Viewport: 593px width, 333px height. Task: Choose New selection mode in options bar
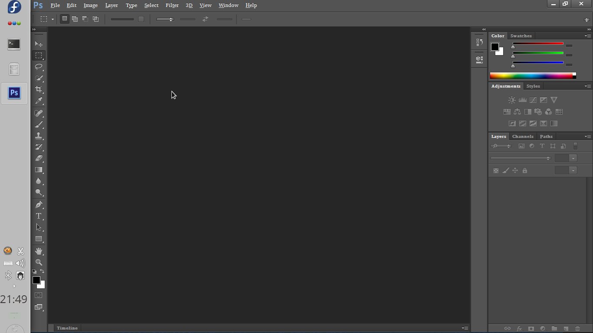(64, 19)
